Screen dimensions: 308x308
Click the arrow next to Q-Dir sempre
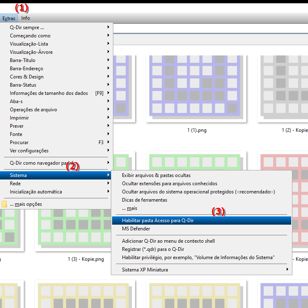pyautogui.click(x=108, y=27)
